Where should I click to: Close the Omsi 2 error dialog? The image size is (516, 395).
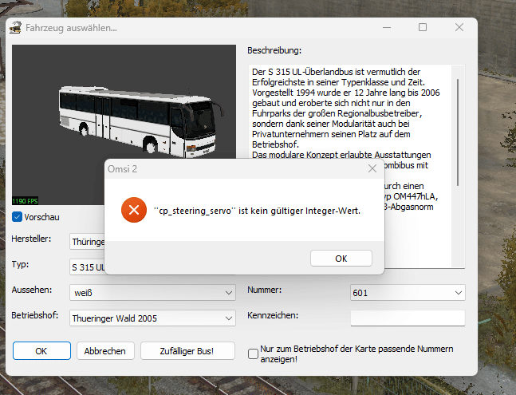(x=372, y=169)
